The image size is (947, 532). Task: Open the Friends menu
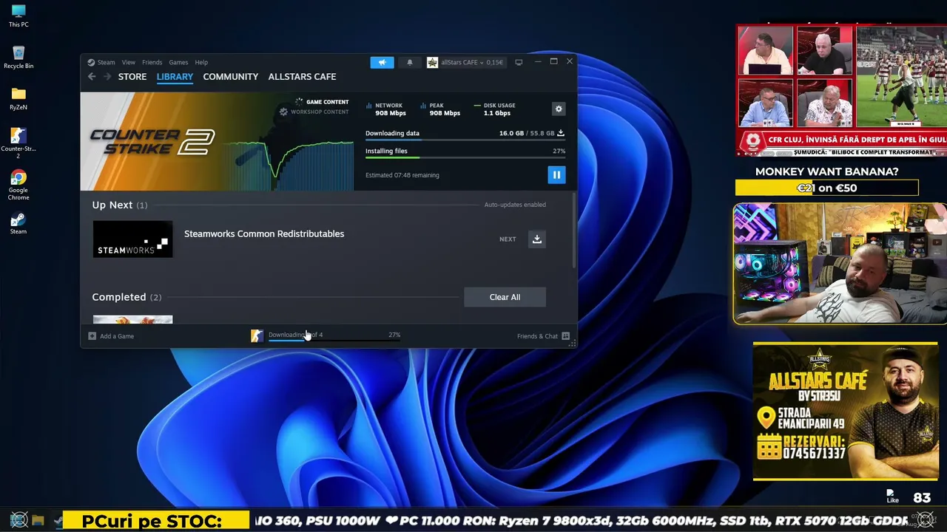(x=152, y=63)
